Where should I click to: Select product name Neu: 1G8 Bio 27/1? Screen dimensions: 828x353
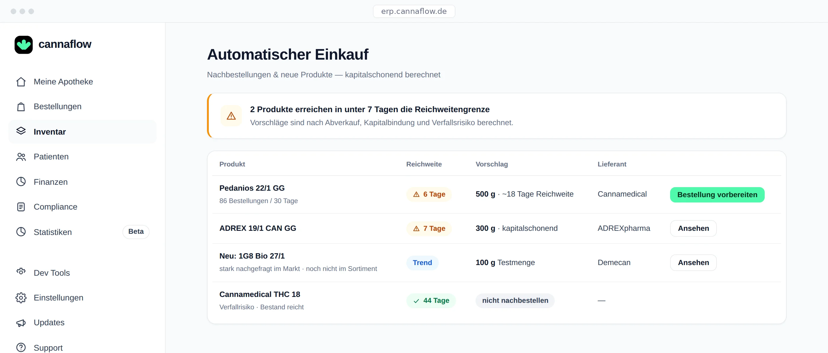point(252,256)
